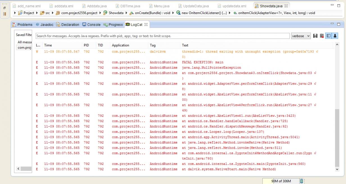Click the restore icon in left sidebar
Screen dimensions: 346x184
point(4,8)
